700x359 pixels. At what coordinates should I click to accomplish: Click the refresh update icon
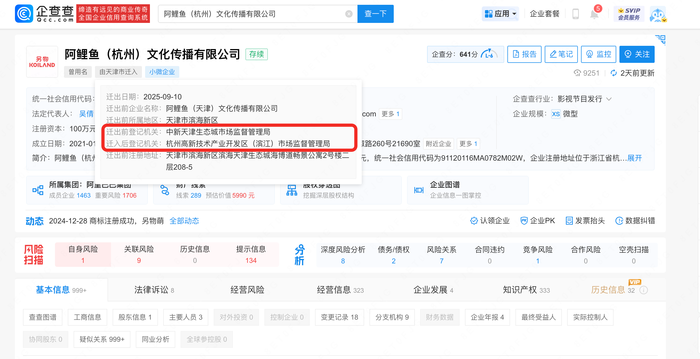coord(613,73)
